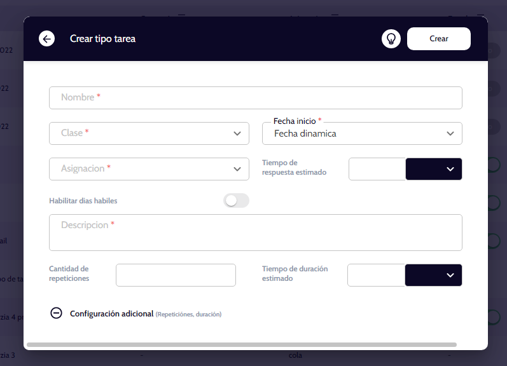Click the Tiempo de respuesta estimado number field

click(377, 169)
